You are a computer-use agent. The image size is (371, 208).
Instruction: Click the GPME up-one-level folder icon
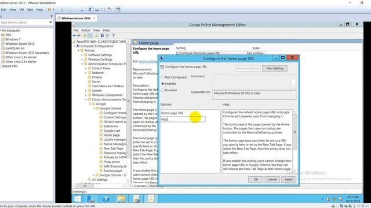click(85, 36)
